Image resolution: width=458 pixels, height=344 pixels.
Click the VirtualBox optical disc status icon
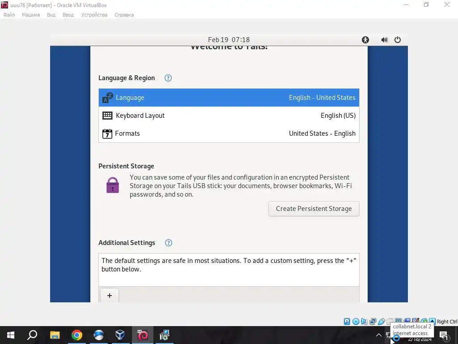[x=356, y=322]
